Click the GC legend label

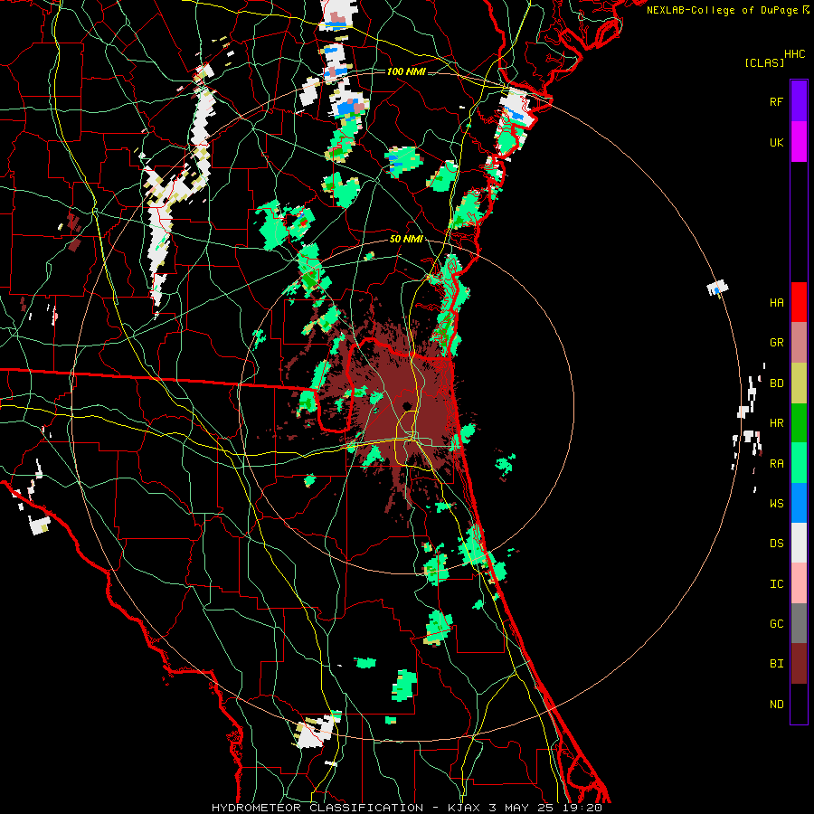(x=776, y=624)
